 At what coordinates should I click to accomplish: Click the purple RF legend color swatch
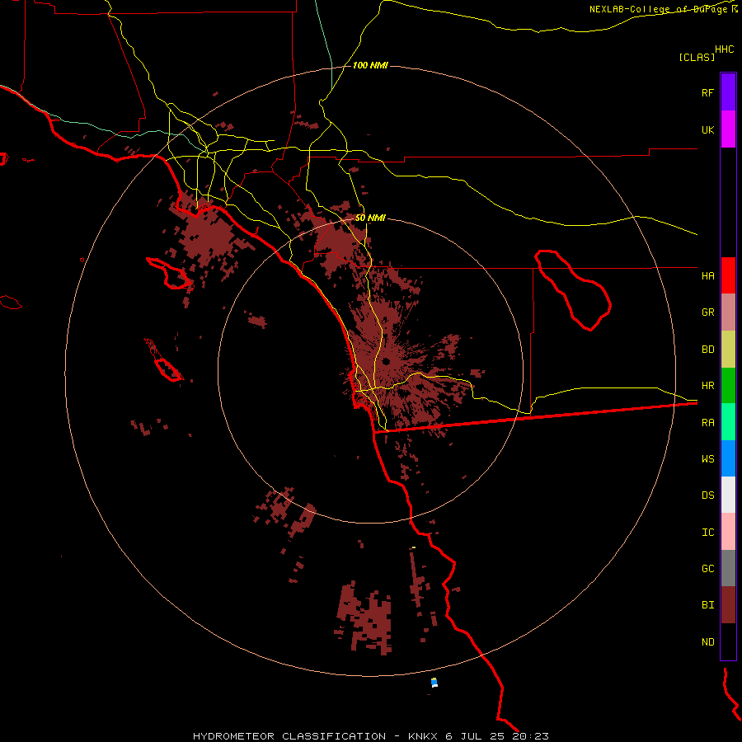pos(728,92)
